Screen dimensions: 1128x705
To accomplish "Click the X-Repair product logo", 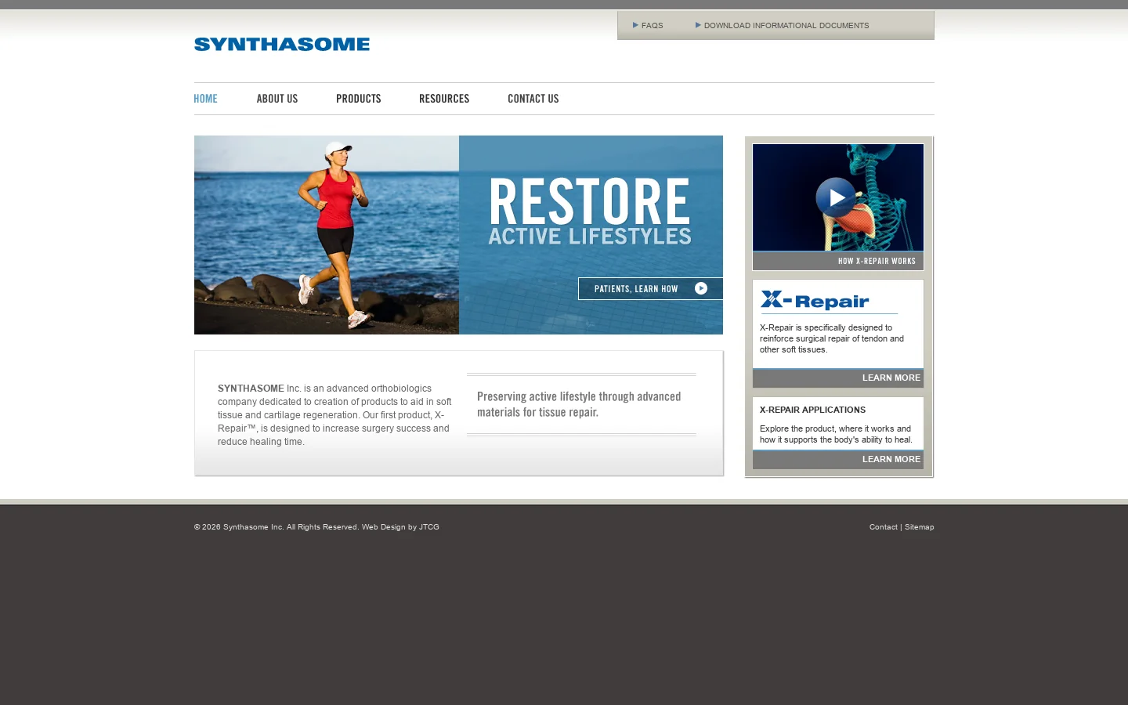I will (x=815, y=300).
